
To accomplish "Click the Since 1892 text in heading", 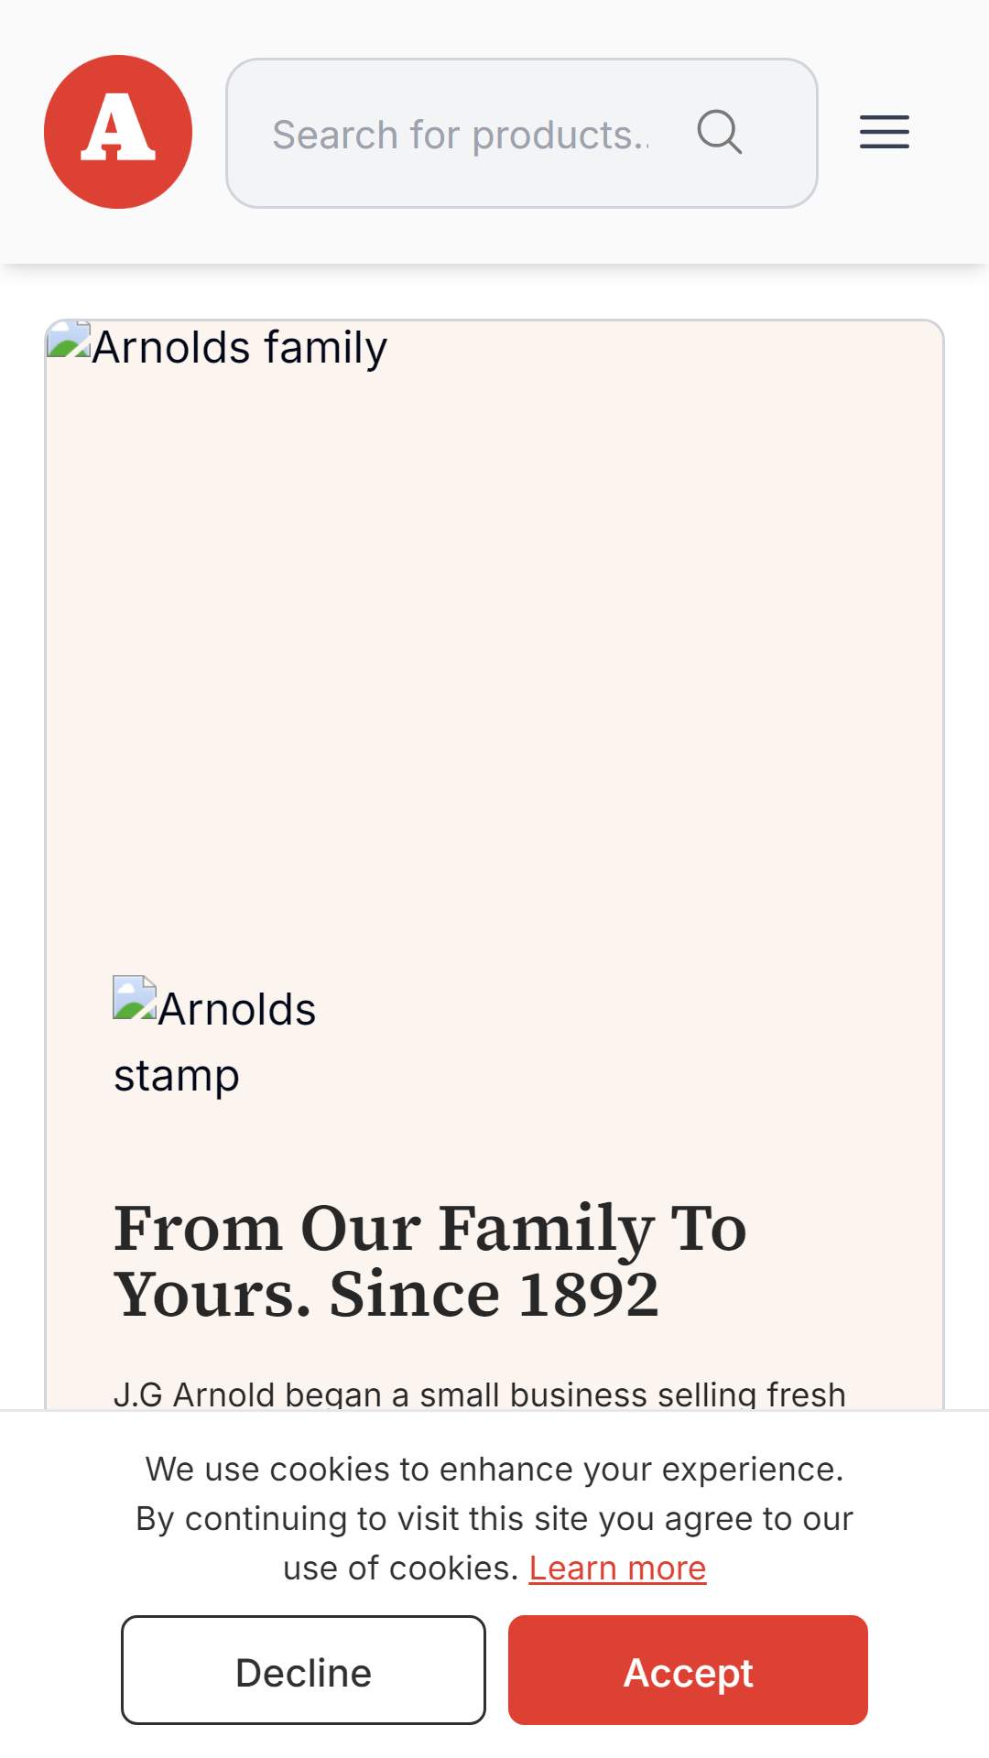I will tap(494, 1295).
